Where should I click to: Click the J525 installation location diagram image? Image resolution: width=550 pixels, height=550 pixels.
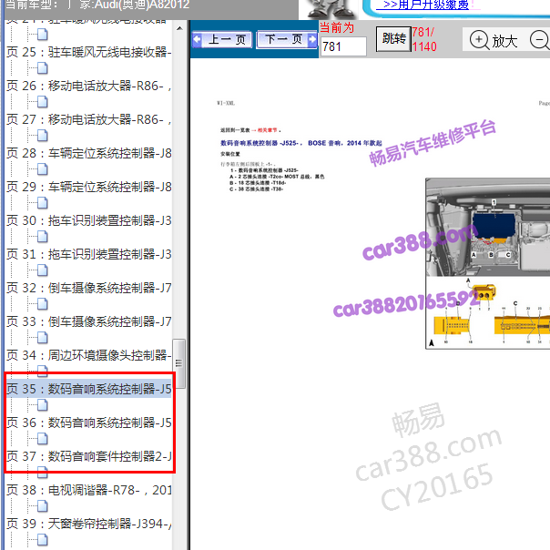point(487,263)
